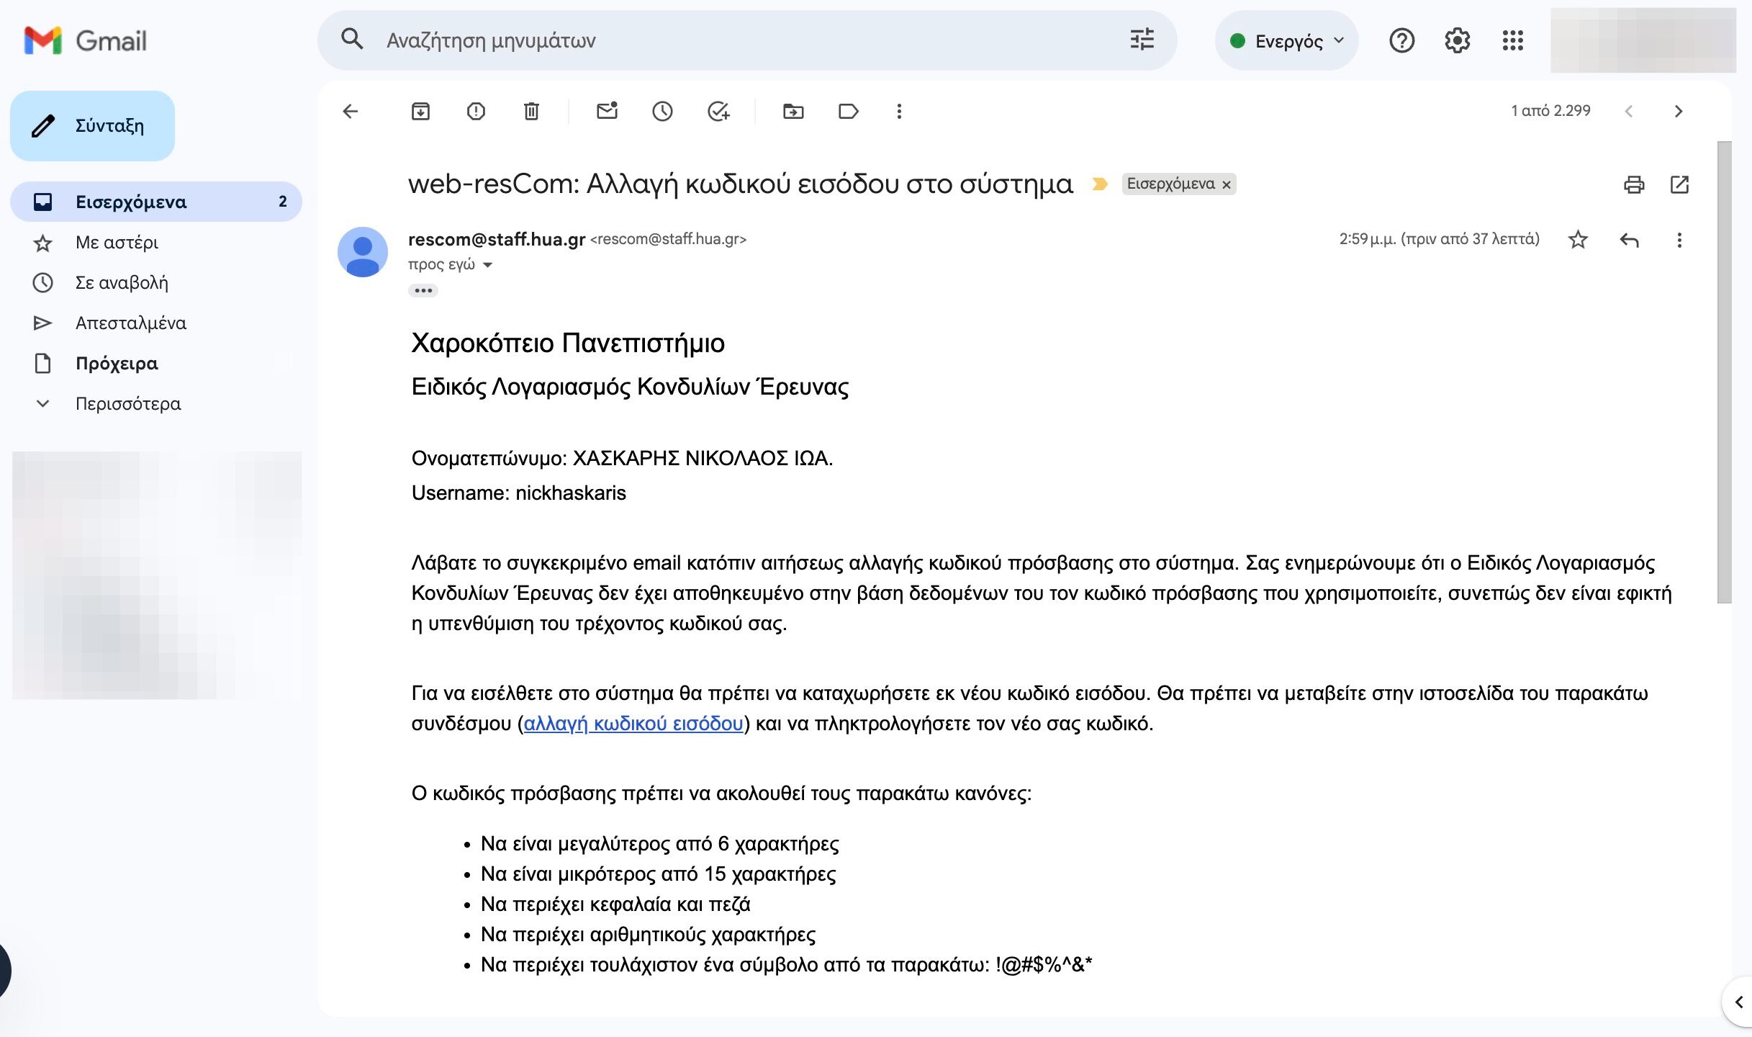Add email to Tasks
This screenshot has width=1752, height=1037.
(718, 111)
